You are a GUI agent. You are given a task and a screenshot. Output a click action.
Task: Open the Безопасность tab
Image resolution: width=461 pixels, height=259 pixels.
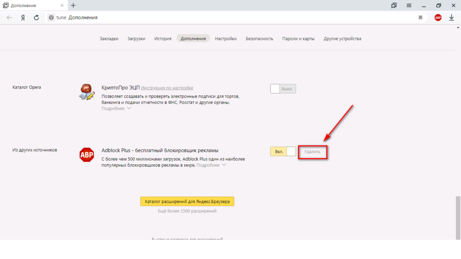(259, 39)
